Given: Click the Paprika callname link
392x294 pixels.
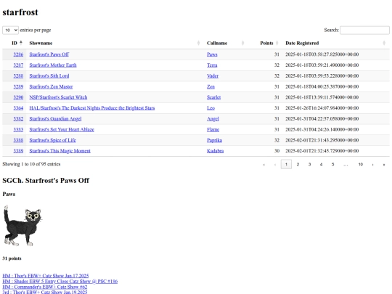Looking at the screenshot, I should [x=214, y=140].
